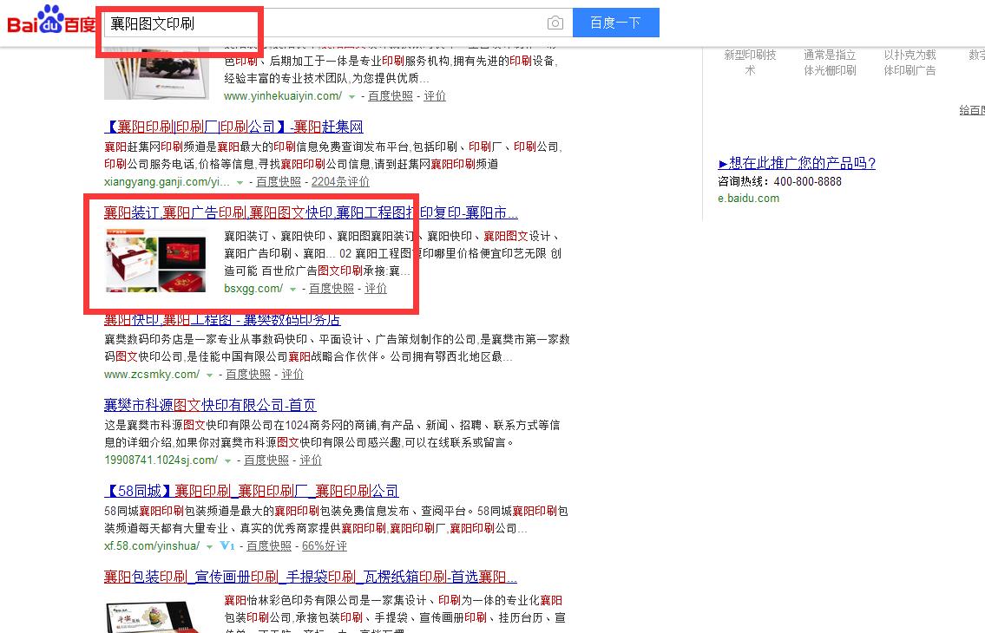Select the 通常是指立体光栅印刷 related item
Viewport: 985px width, 633px height.
point(830,62)
